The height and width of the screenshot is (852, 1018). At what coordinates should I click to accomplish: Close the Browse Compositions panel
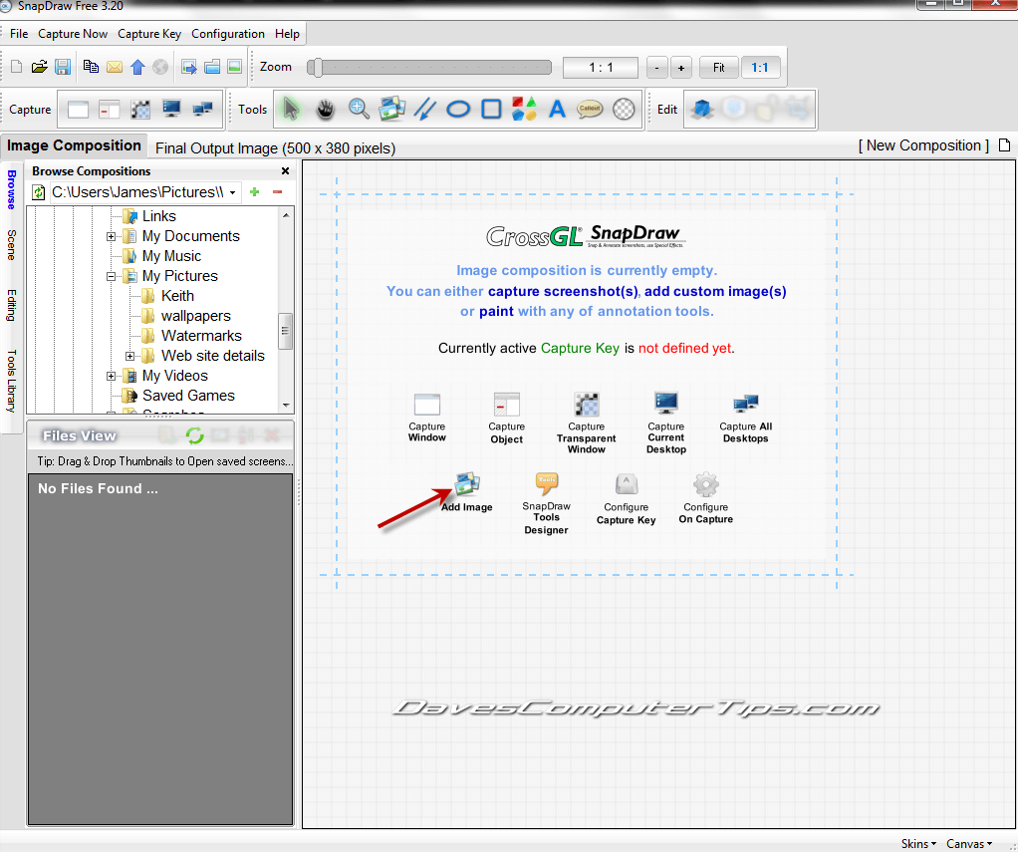coord(285,170)
